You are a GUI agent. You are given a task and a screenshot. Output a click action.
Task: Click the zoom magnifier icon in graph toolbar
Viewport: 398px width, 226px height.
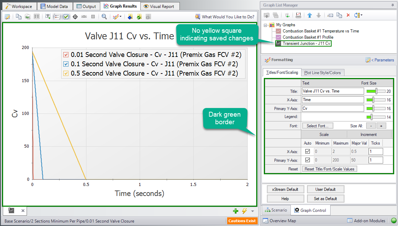pos(104,17)
